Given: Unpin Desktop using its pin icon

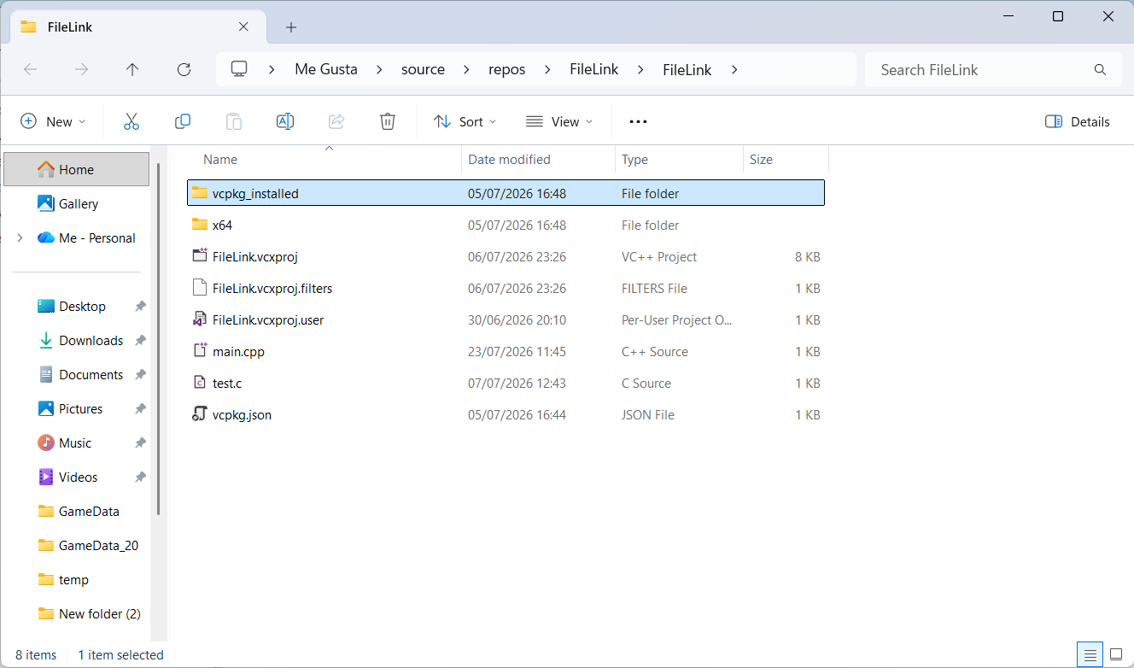Looking at the screenshot, I should pos(140,306).
